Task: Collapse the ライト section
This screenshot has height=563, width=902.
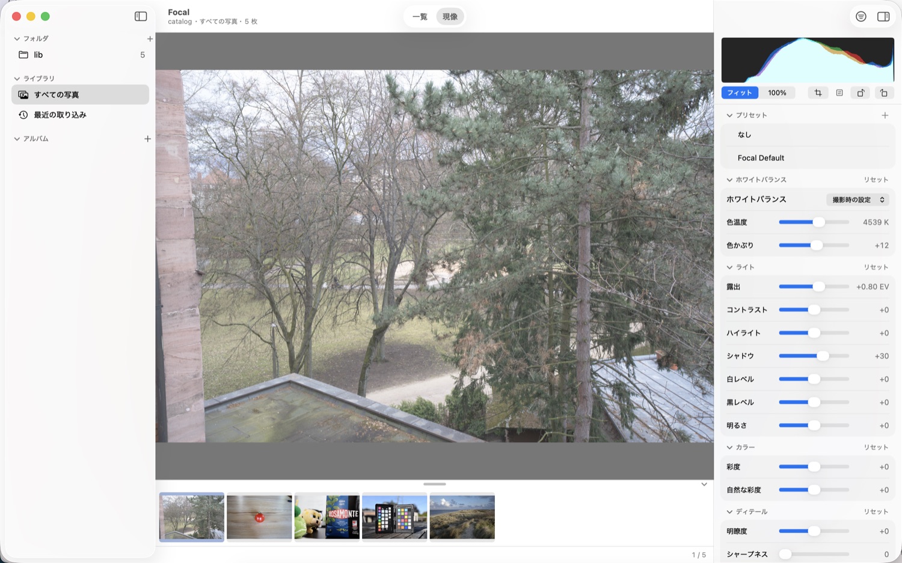Action: click(x=729, y=267)
